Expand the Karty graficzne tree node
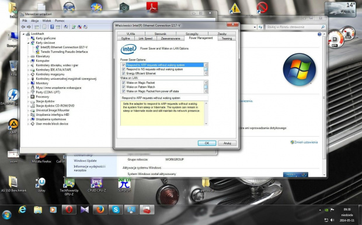The image size is (362, 225). 28,38
